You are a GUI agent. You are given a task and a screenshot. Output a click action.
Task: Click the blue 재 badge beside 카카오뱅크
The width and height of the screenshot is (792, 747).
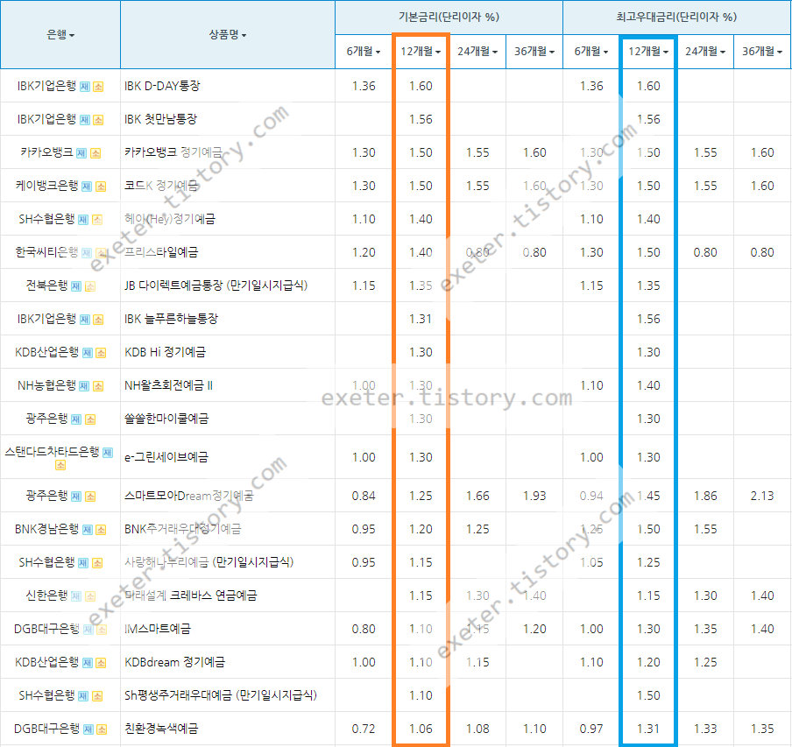81,153
